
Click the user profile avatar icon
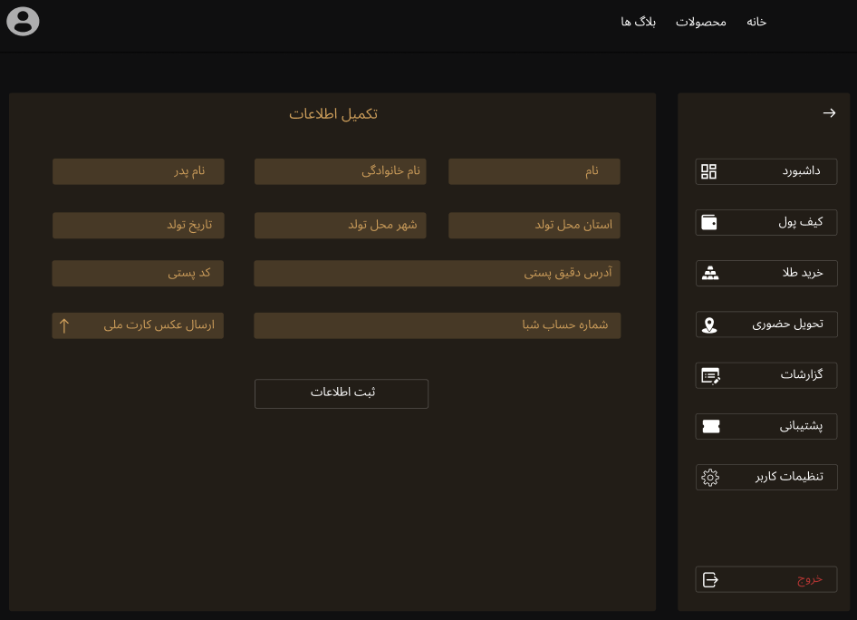(x=23, y=21)
